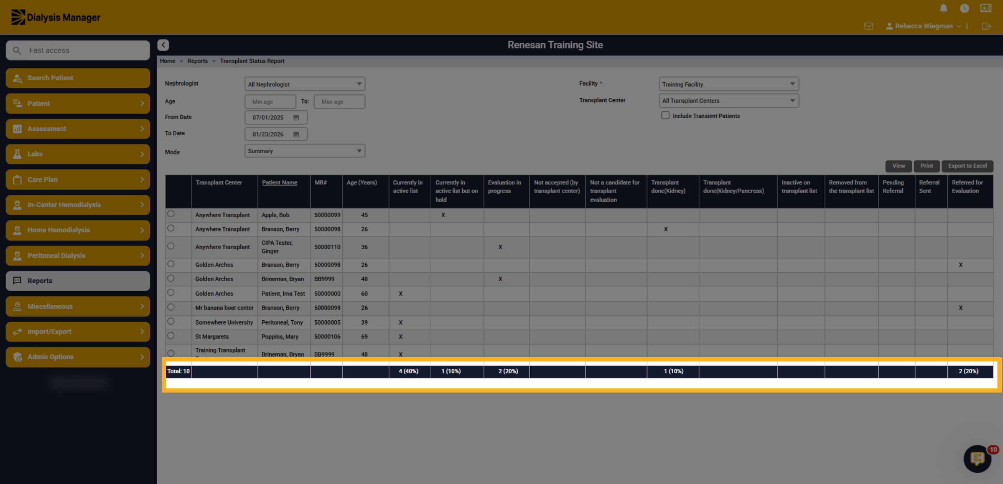This screenshot has height=484, width=1003.
Task: Click the Print button
Action: (x=927, y=166)
